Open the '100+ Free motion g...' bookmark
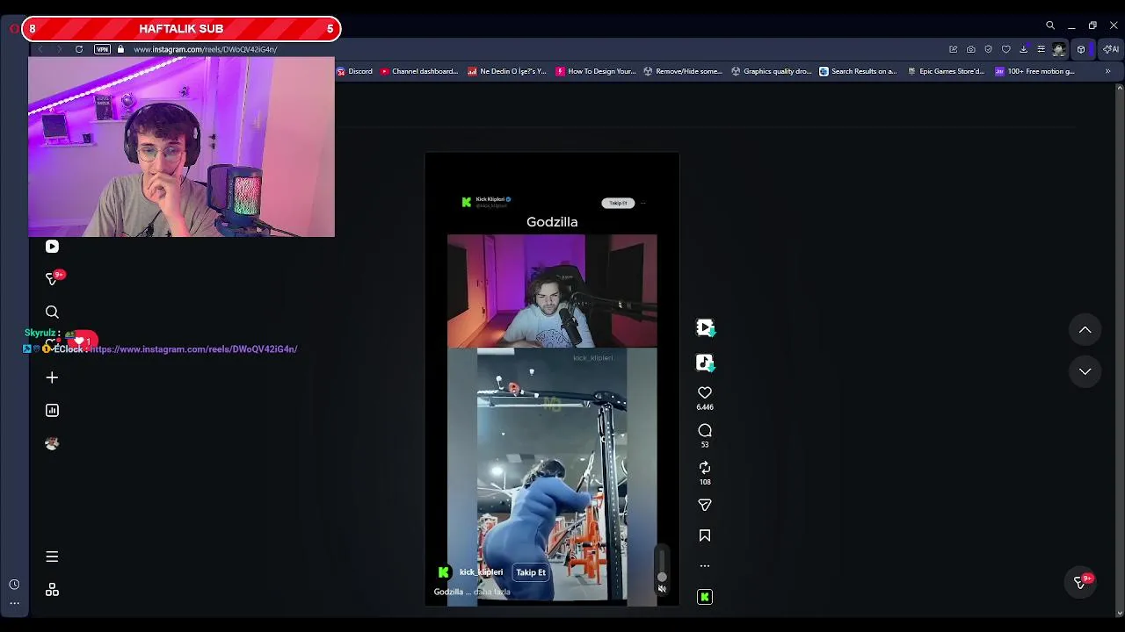 pyautogui.click(x=1035, y=71)
